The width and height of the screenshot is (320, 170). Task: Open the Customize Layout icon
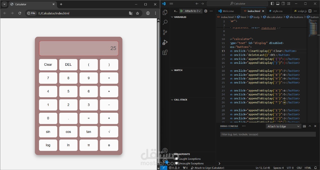[x=289, y=3]
